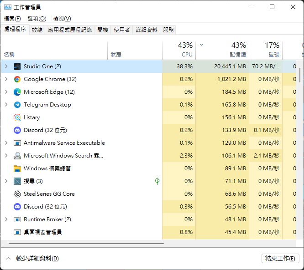Expand Antimalware Service Executable row
Image resolution: width=304 pixels, height=270 pixels.
(x=6, y=143)
